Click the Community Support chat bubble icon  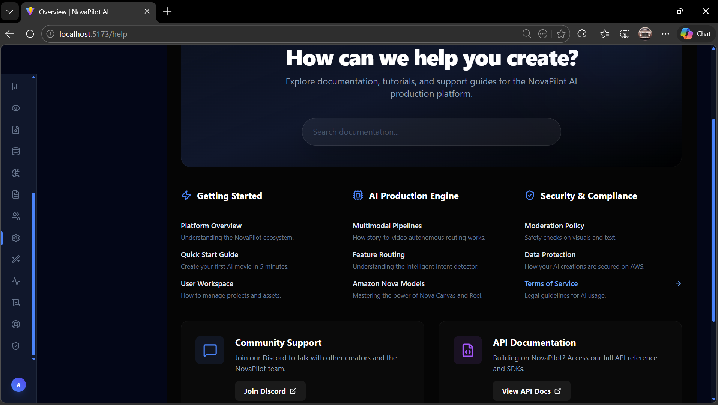tap(210, 350)
